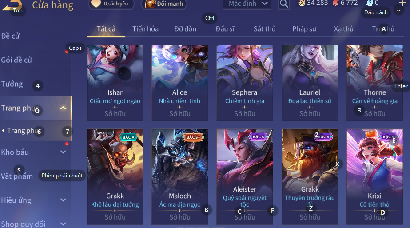
Task: Expand the Kho báu sidebar section
Action: (63, 152)
